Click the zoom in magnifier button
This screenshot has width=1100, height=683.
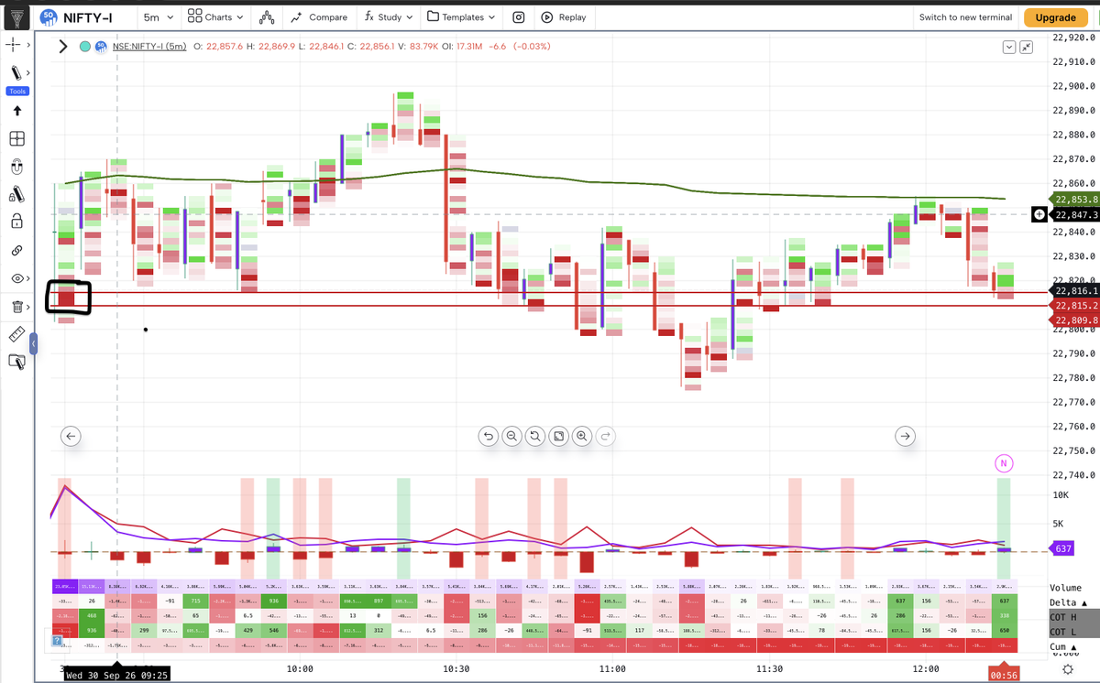581,437
